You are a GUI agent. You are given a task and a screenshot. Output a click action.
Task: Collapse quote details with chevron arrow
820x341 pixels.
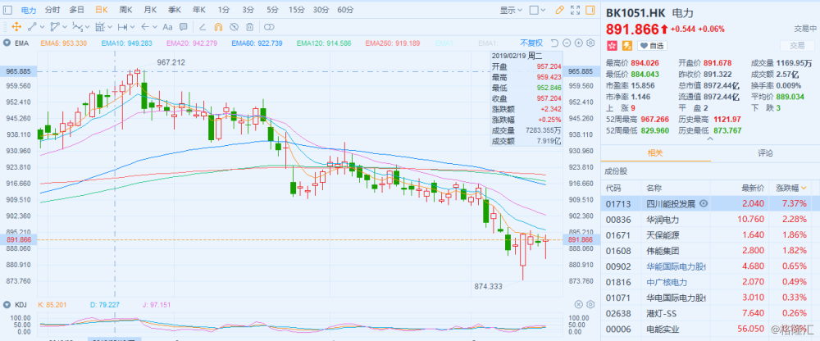(709, 139)
